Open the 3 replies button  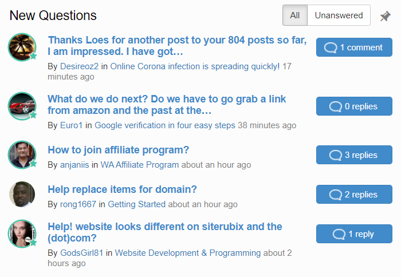point(354,155)
